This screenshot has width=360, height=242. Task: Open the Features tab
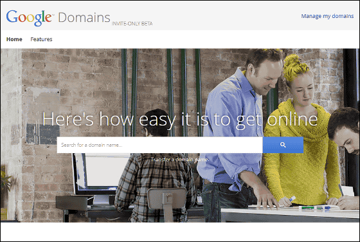tap(41, 39)
